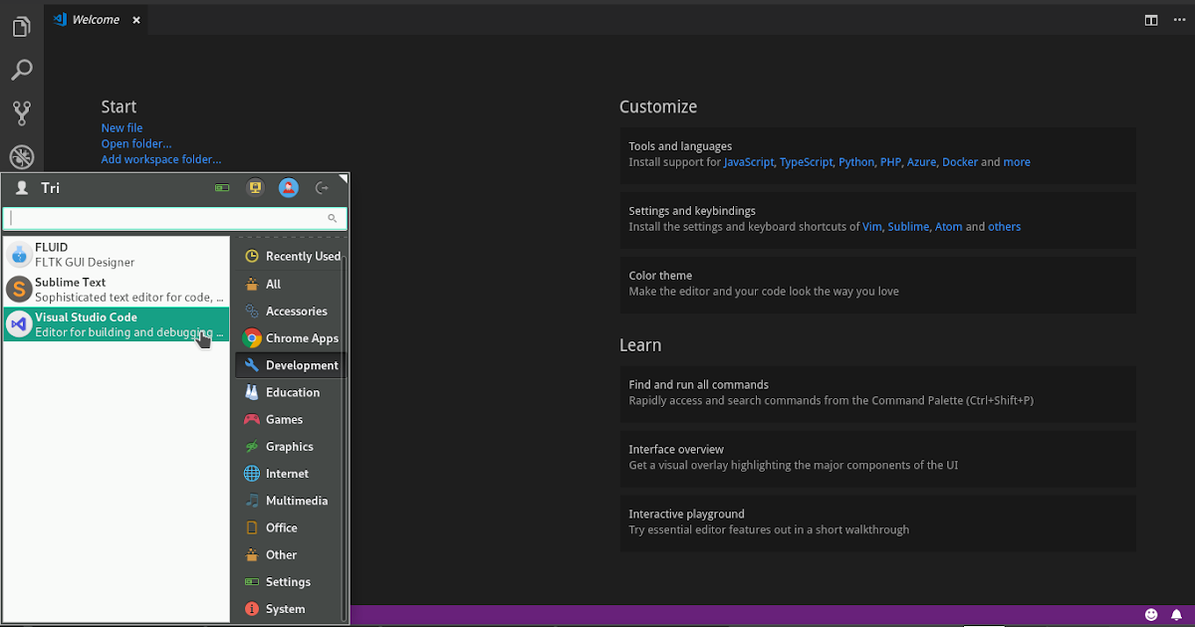Open the More Actions ellipsis menu
Screen dimensions: 1195x627
tap(1181, 19)
